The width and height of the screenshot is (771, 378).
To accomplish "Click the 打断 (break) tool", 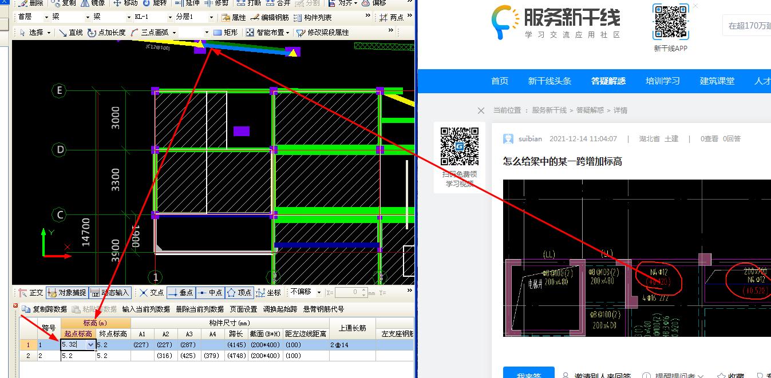I will click(x=249, y=3).
